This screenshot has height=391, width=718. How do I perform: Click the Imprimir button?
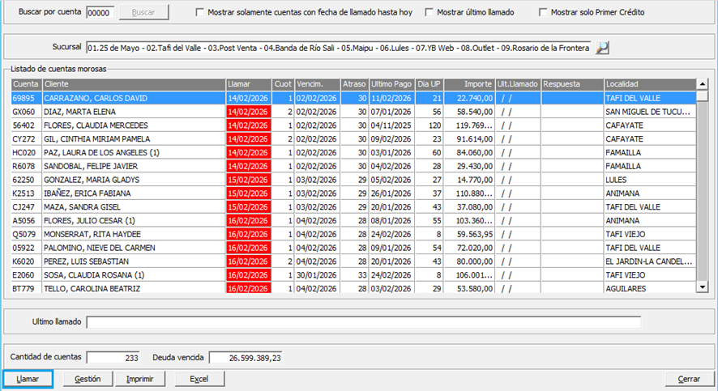coord(140,379)
